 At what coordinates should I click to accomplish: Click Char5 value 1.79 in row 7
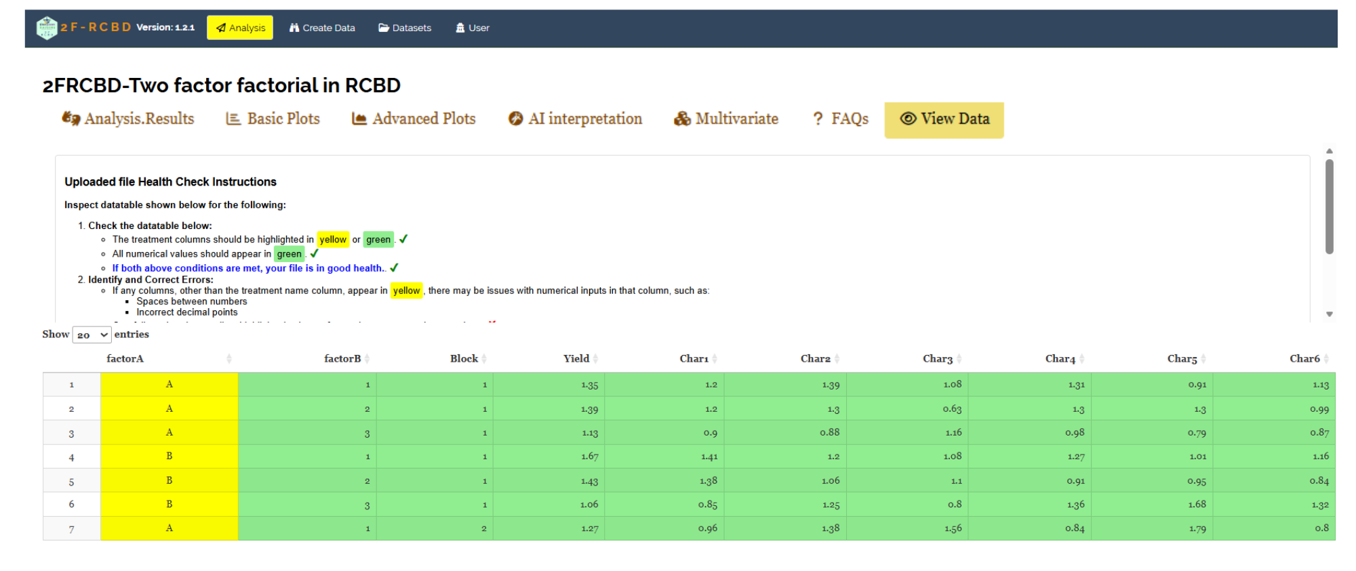tap(1197, 528)
